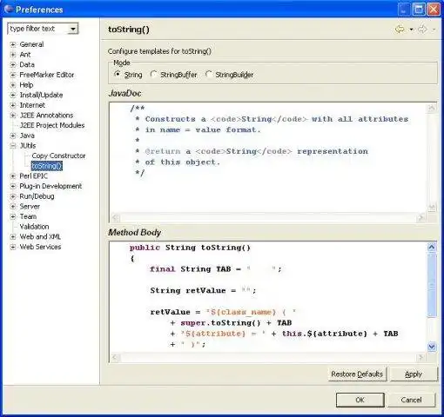
Task: Expand the Install/Update tree node
Action: tap(13, 96)
